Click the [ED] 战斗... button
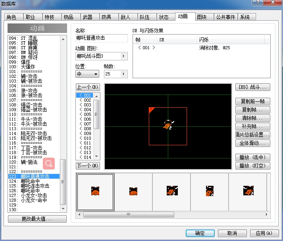 pos(253,87)
